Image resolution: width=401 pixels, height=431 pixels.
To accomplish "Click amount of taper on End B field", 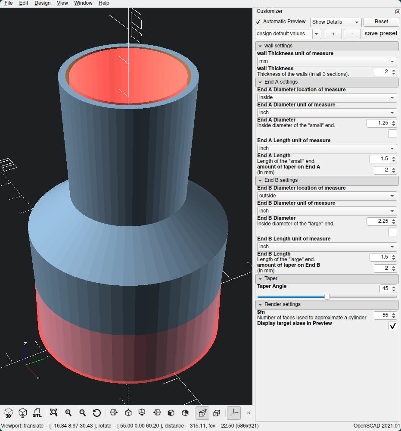I will pos(382,269).
